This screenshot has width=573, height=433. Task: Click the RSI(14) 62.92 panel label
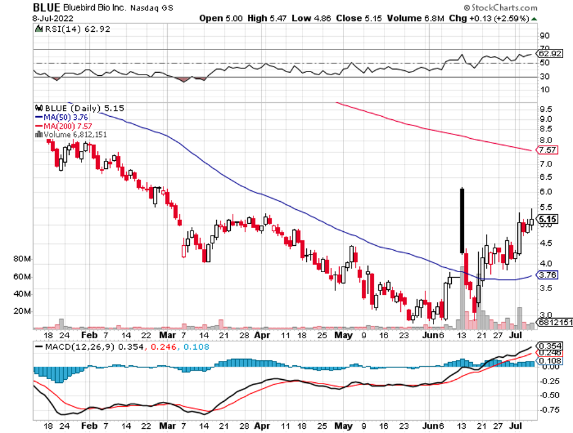click(77, 29)
